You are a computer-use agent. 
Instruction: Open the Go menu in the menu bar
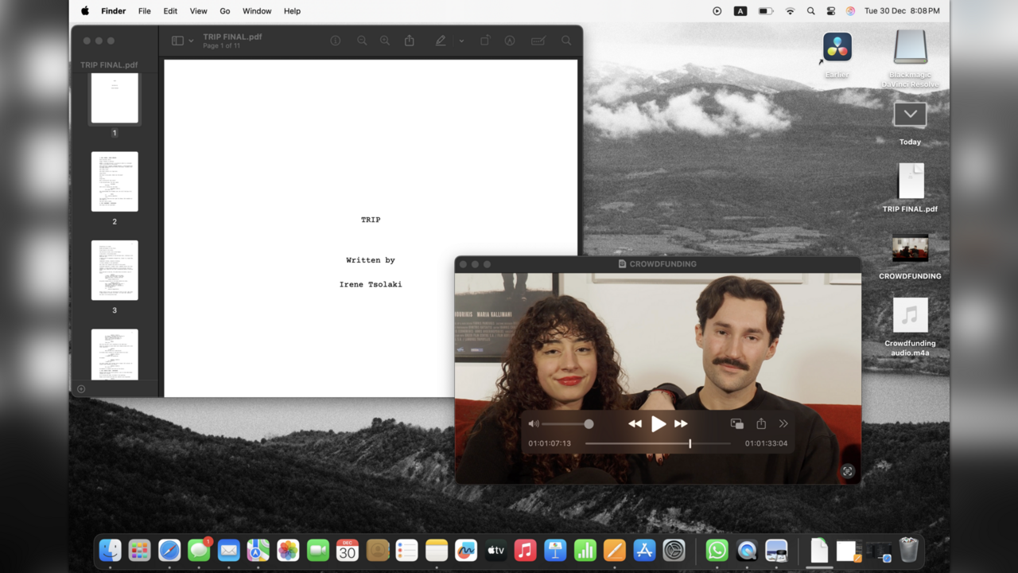pyautogui.click(x=225, y=11)
